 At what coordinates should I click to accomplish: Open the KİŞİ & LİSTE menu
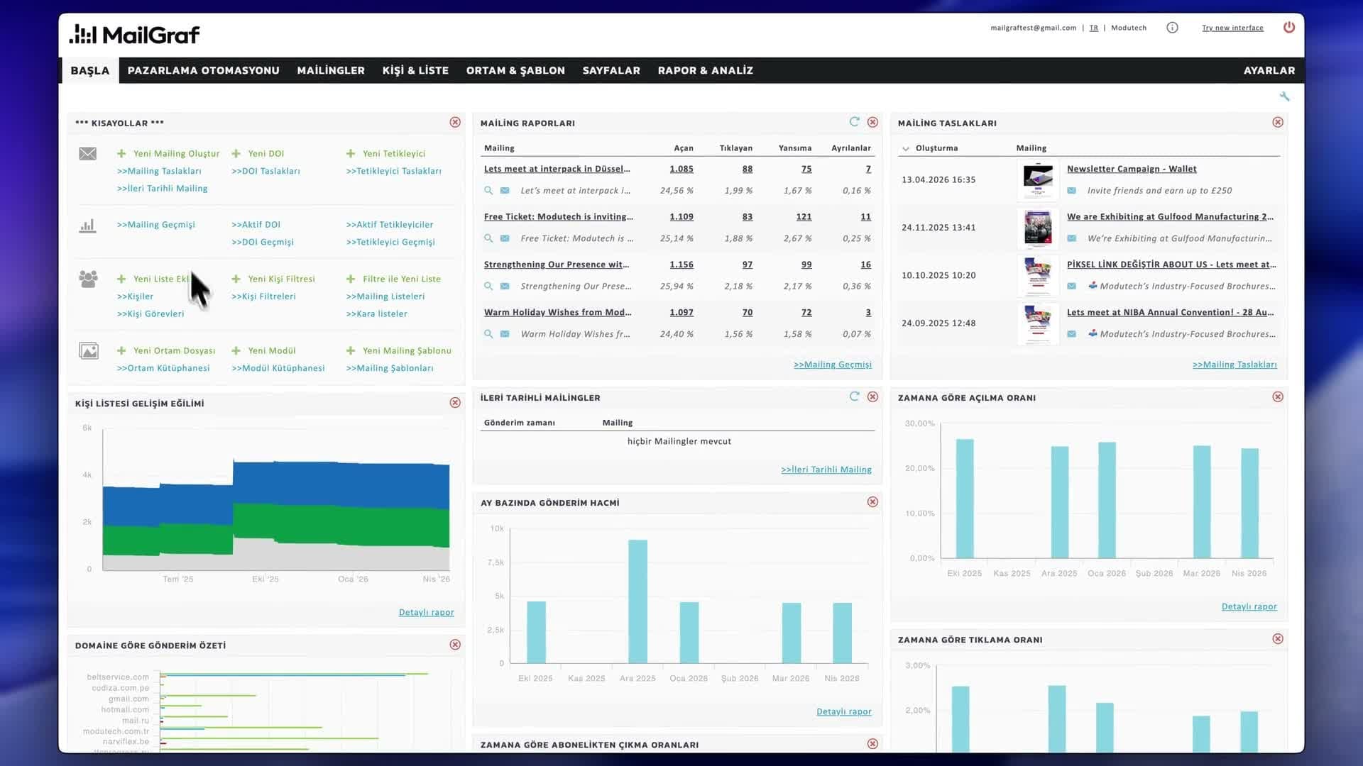pyautogui.click(x=415, y=70)
